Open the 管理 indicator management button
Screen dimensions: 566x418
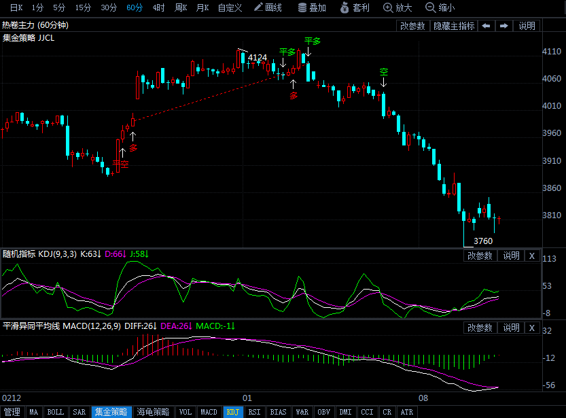[12, 412]
